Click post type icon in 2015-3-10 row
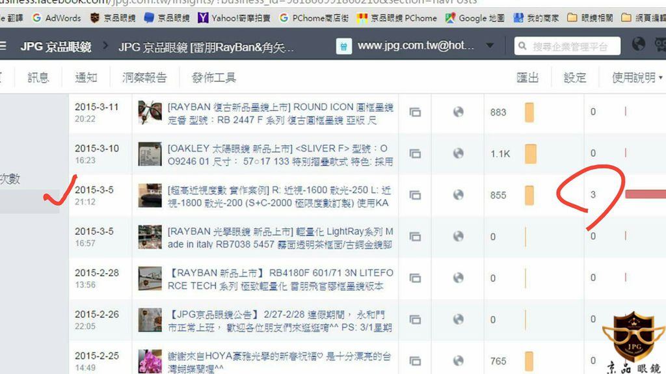This screenshot has width=666, height=374. pyautogui.click(x=415, y=154)
